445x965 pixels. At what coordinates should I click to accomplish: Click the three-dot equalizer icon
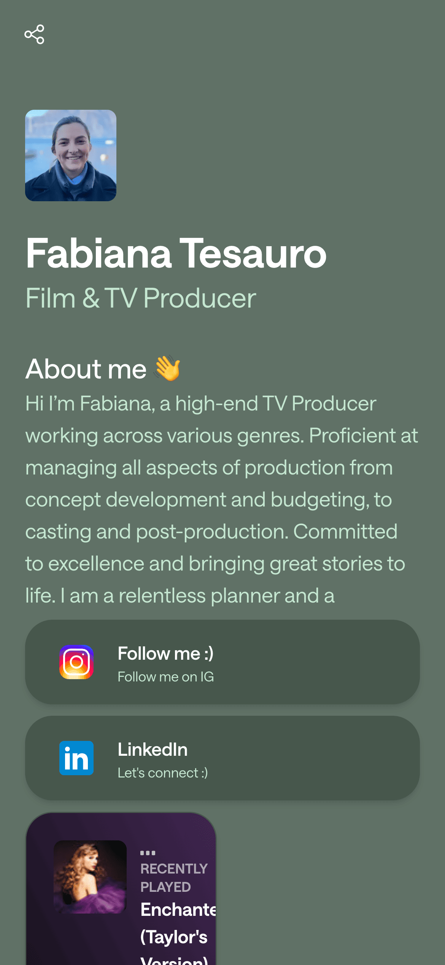tap(148, 853)
